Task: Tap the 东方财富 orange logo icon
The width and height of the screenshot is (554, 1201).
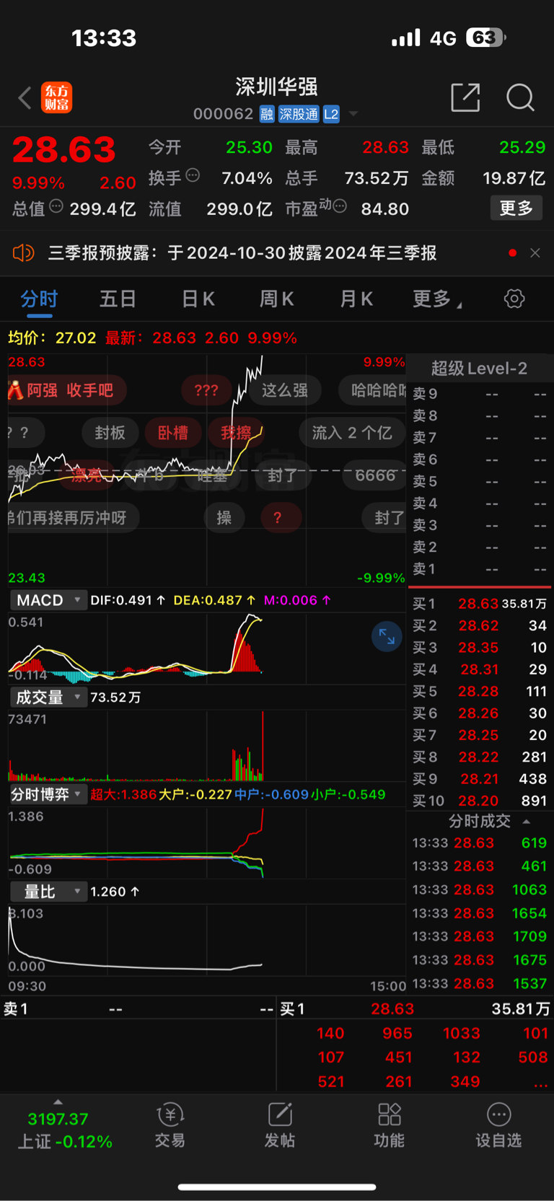Action: pos(57,97)
